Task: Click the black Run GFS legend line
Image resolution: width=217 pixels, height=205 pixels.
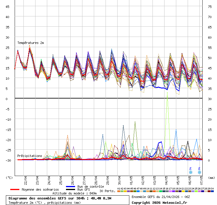Action: pos(71,189)
